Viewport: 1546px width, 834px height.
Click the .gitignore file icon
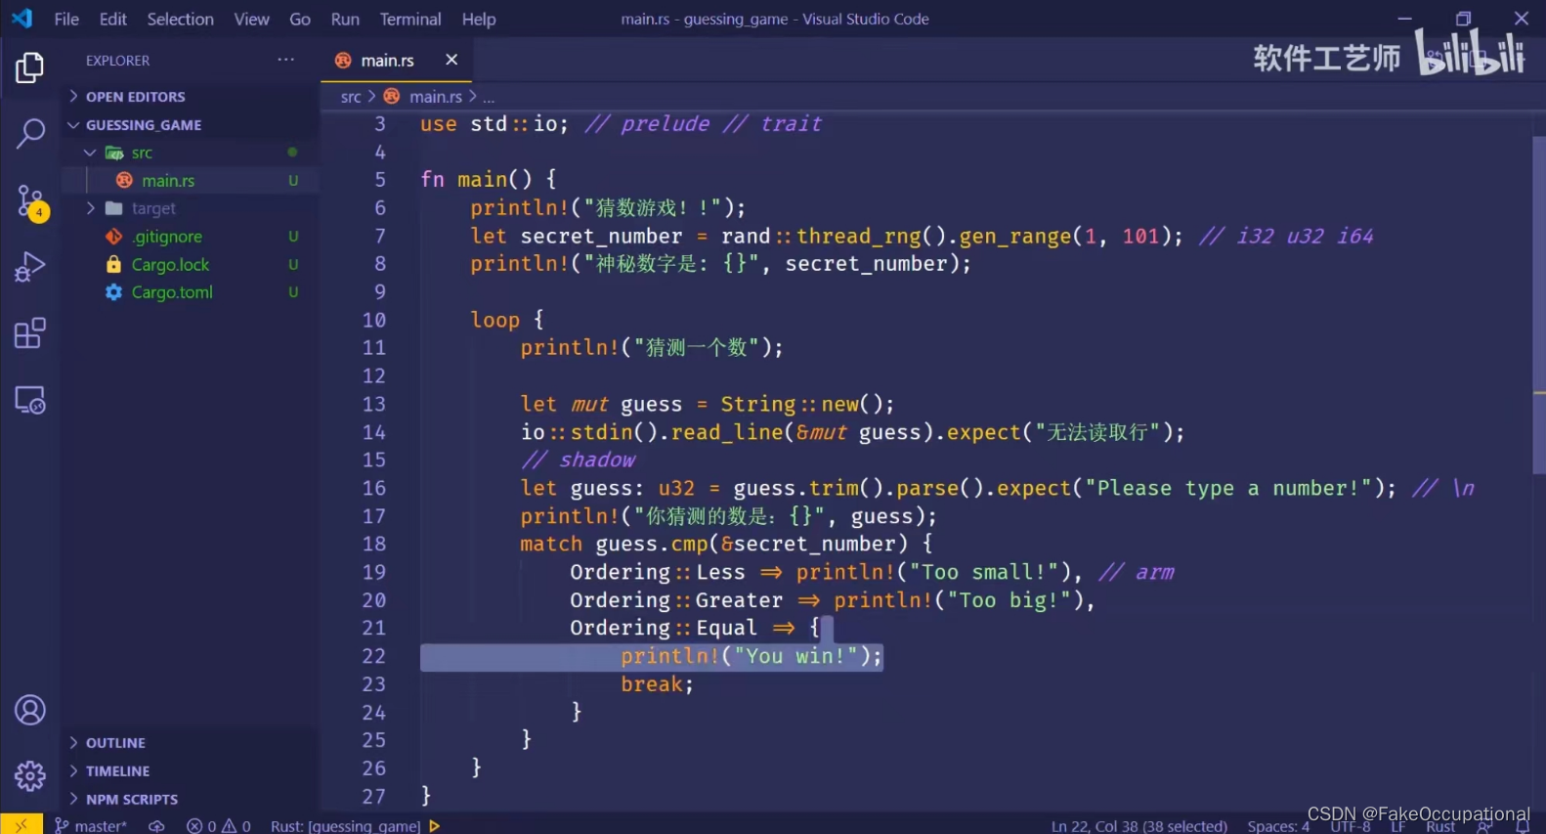click(114, 237)
